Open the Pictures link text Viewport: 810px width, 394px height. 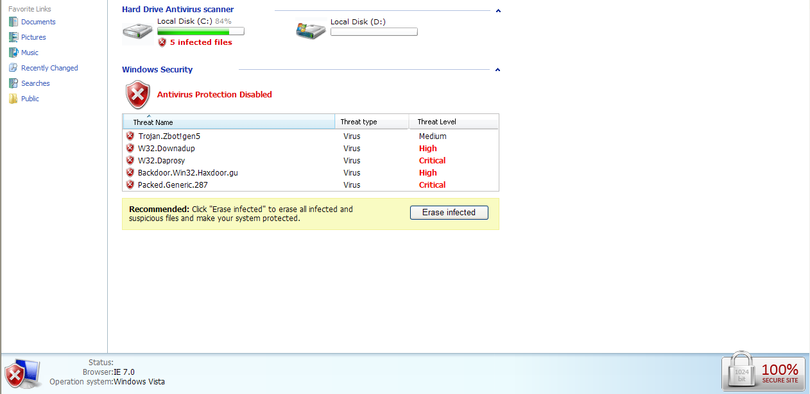33,37
